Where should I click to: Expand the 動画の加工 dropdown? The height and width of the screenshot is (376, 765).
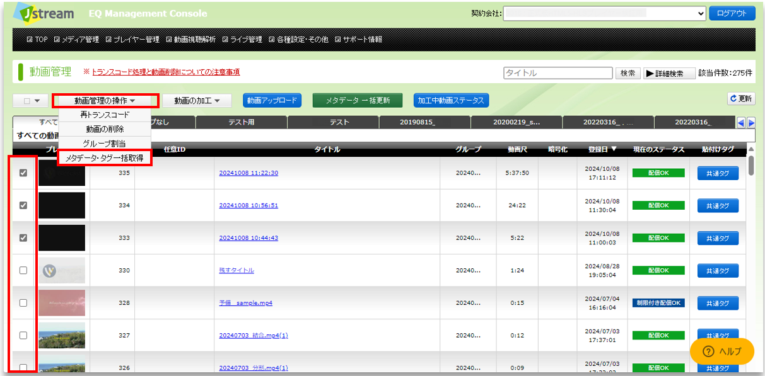pos(197,100)
